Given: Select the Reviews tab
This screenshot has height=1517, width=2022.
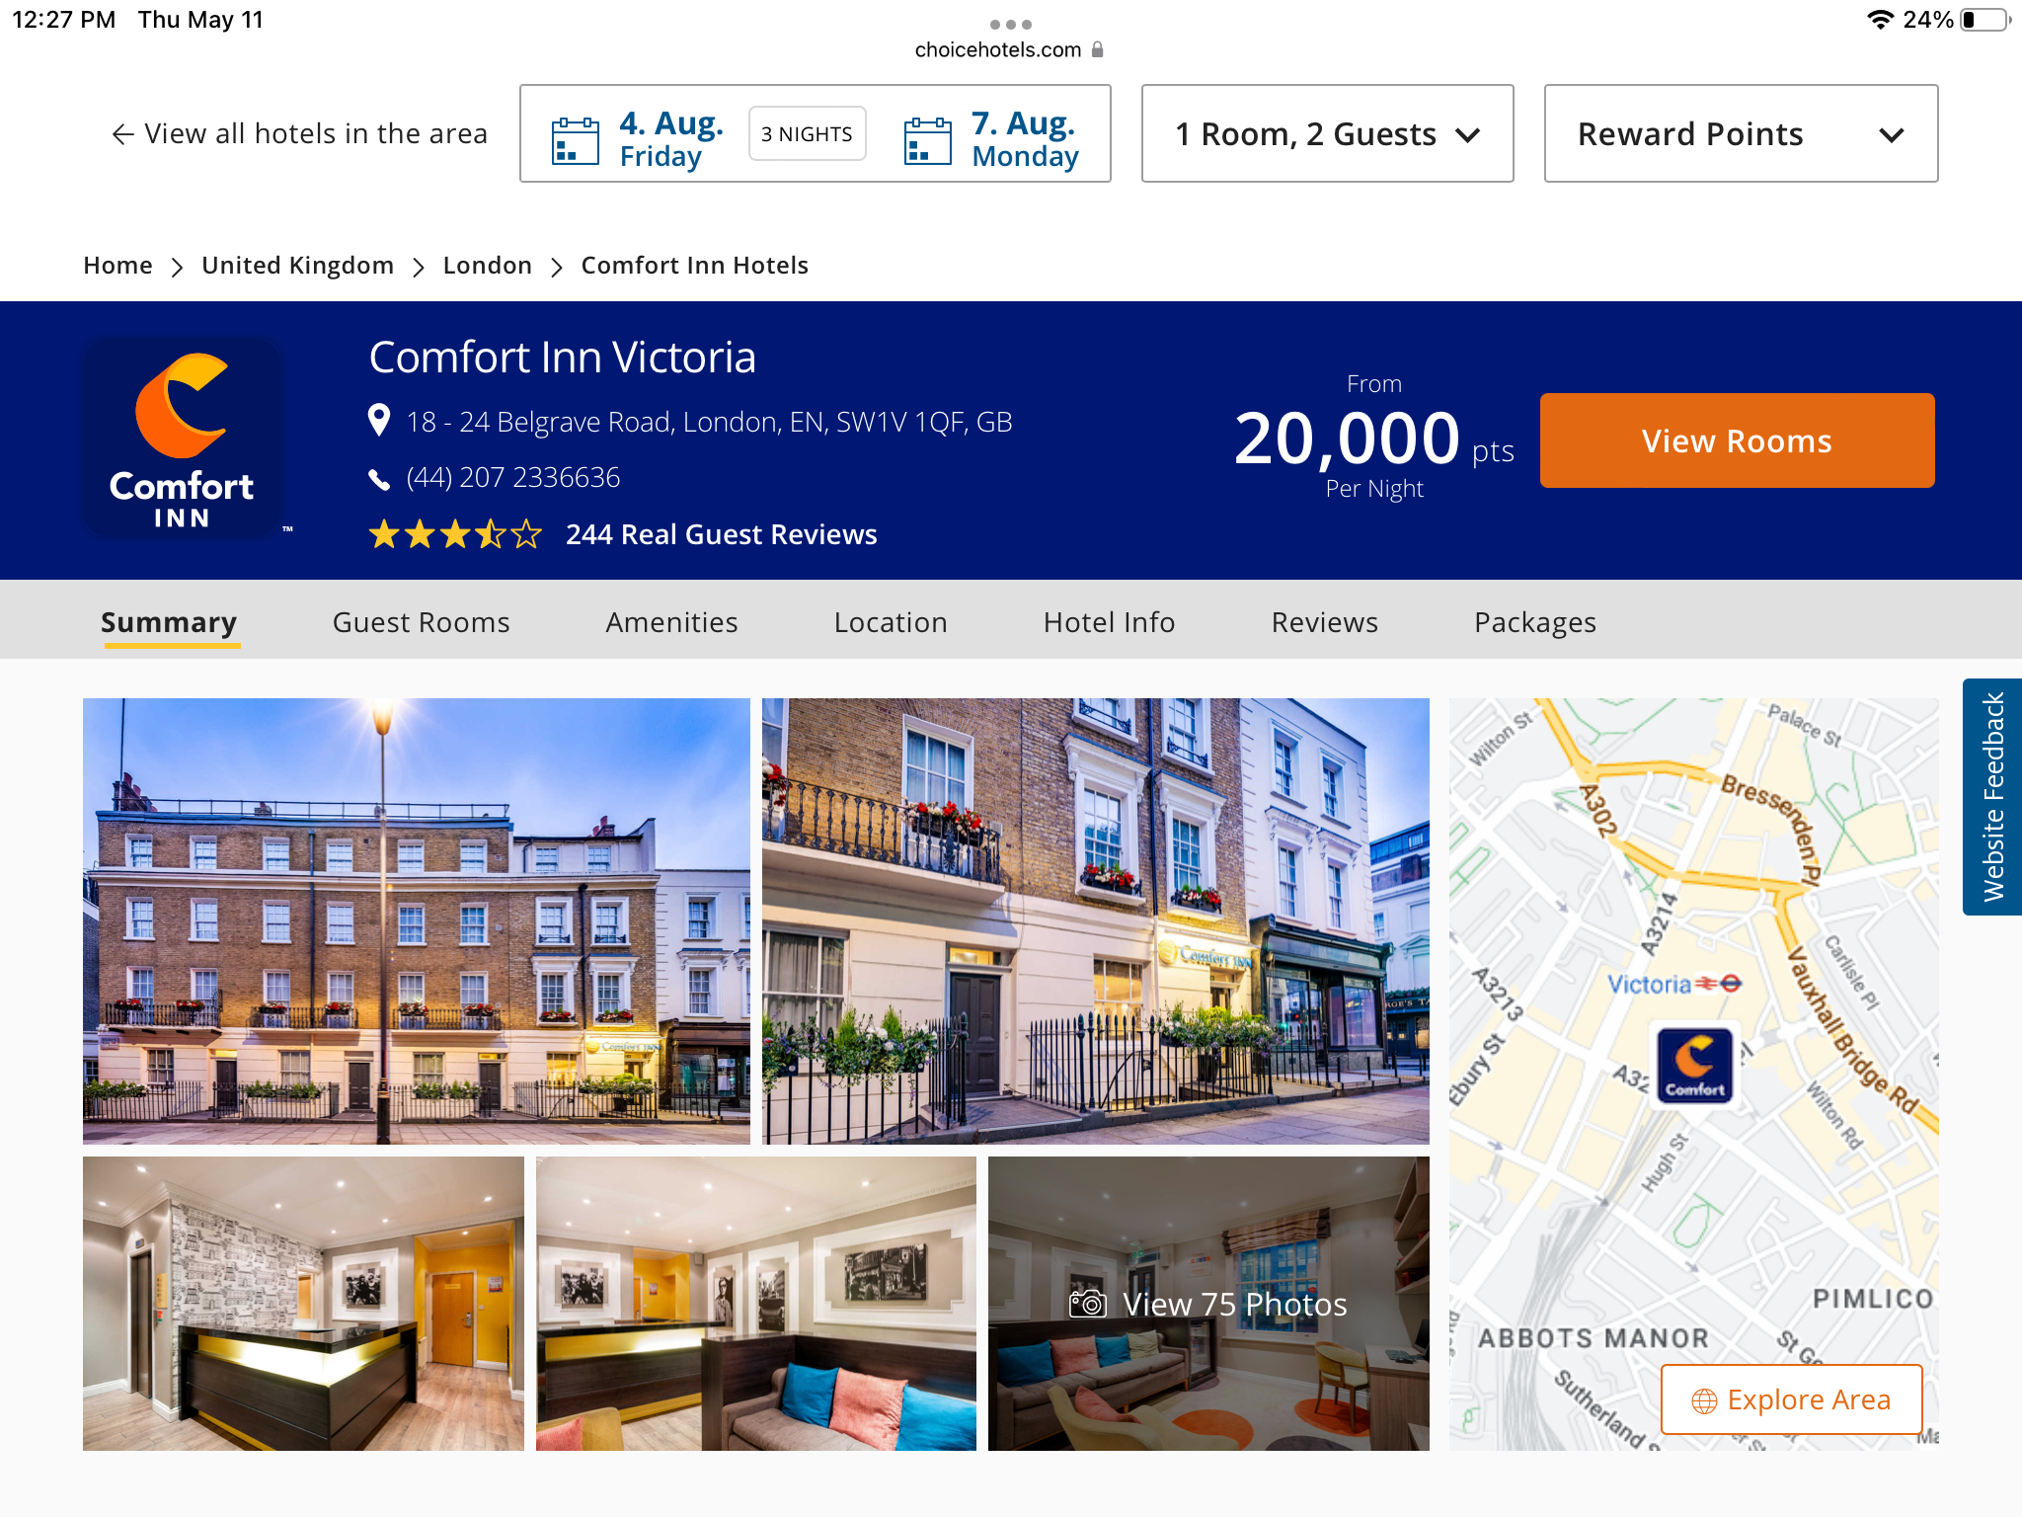Looking at the screenshot, I should pyautogui.click(x=1325, y=622).
